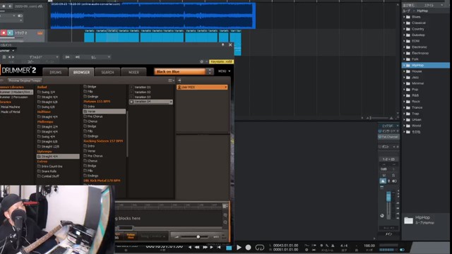Open the Drummer MENU dropdown
The image size is (452, 254).
click(225, 71)
